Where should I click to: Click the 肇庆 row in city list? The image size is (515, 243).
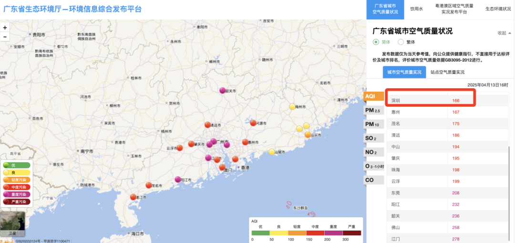click(448, 158)
